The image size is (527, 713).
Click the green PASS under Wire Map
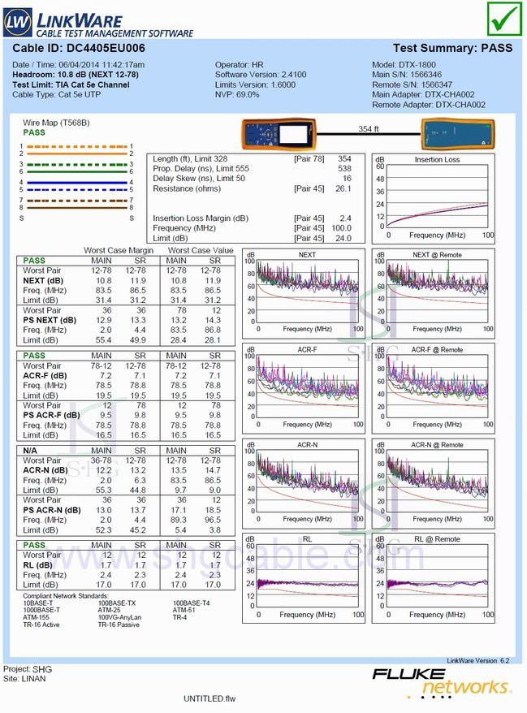click(x=34, y=133)
